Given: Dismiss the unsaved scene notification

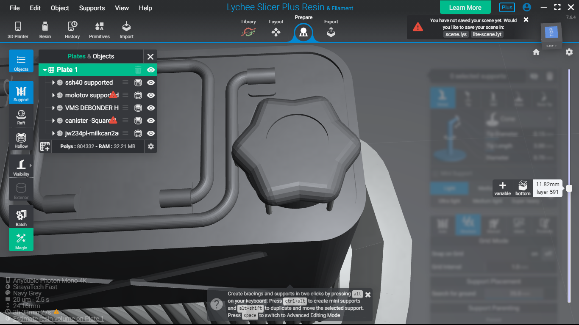Looking at the screenshot, I should tap(526, 20).
